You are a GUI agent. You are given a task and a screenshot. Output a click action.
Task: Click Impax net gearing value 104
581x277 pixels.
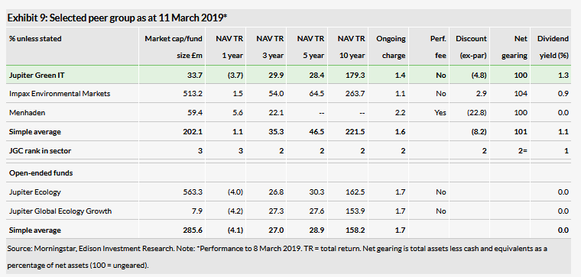coord(521,94)
